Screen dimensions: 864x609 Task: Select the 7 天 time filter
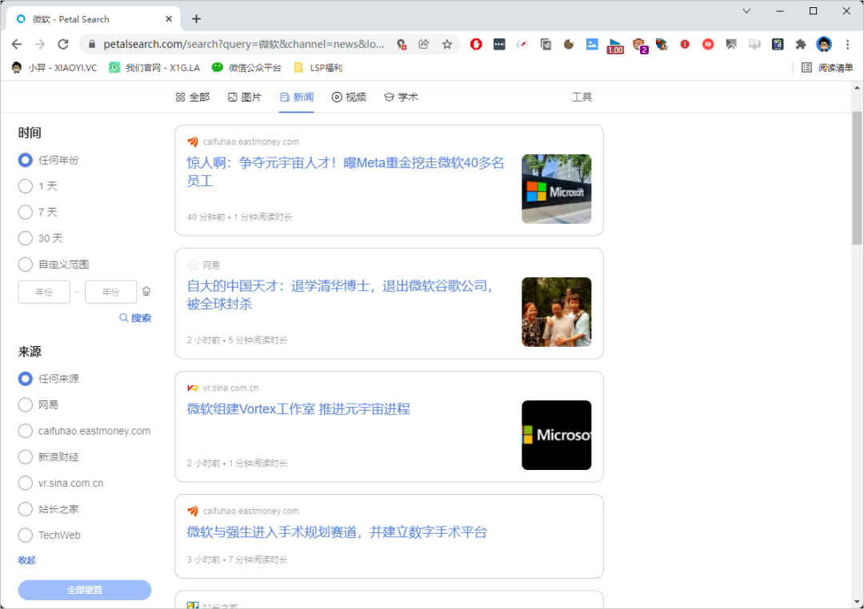(x=26, y=213)
